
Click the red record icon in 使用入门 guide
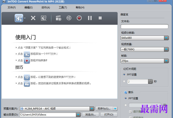coord(27,60)
